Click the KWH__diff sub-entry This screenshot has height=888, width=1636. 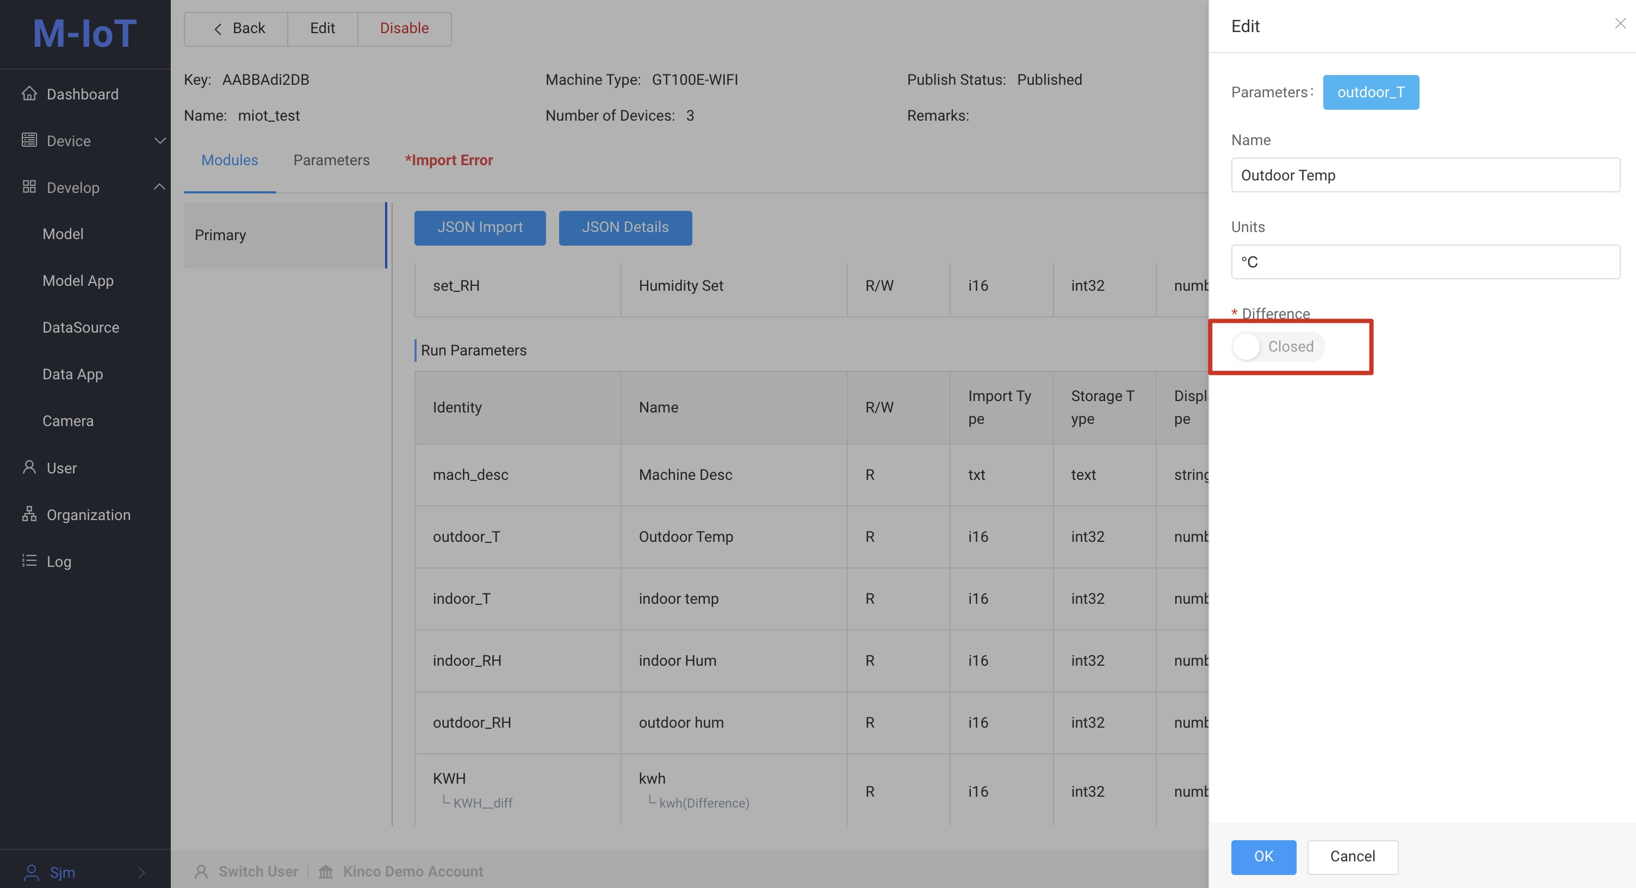482,804
